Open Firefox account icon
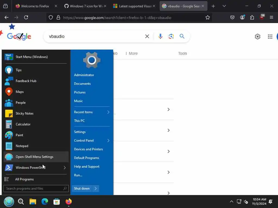The image size is (278, 208). [242, 17]
